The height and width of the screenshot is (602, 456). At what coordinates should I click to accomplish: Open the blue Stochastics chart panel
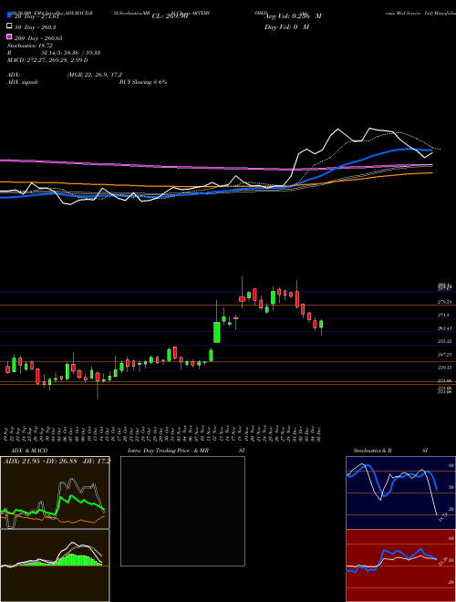click(400, 493)
